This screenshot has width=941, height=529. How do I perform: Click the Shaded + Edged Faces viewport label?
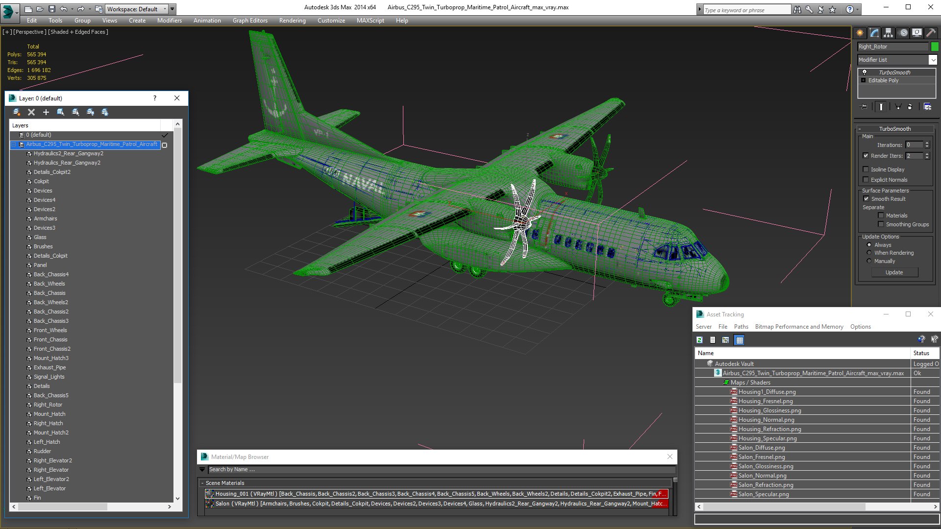pyautogui.click(x=77, y=32)
